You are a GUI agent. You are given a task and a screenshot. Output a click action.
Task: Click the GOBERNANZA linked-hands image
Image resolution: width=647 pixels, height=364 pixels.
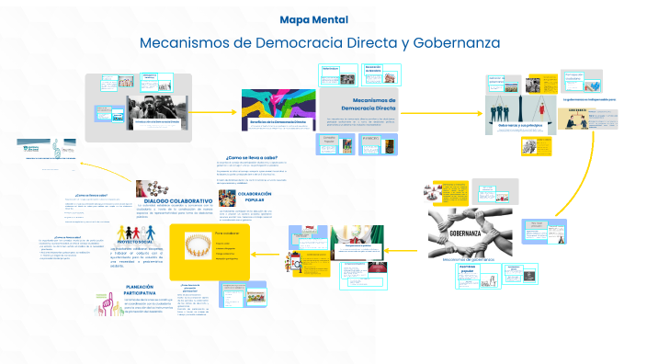(470, 233)
